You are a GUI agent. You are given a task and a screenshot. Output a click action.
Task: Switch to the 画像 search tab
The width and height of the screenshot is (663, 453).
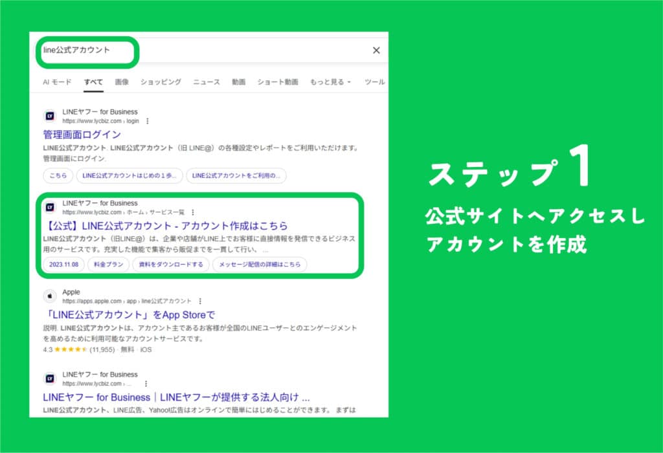tap(122, 82)
